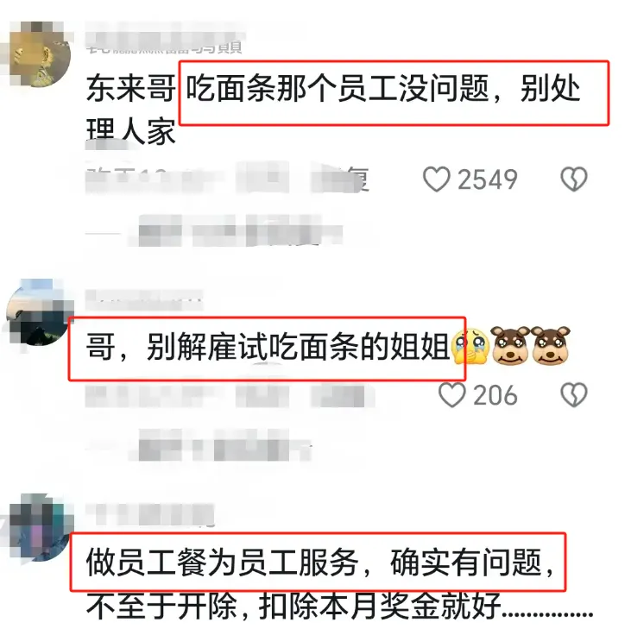The height and width of the screenshot is (635, 631).
Task: Tap the heart icon beside 206
Action: coord(452,395)
